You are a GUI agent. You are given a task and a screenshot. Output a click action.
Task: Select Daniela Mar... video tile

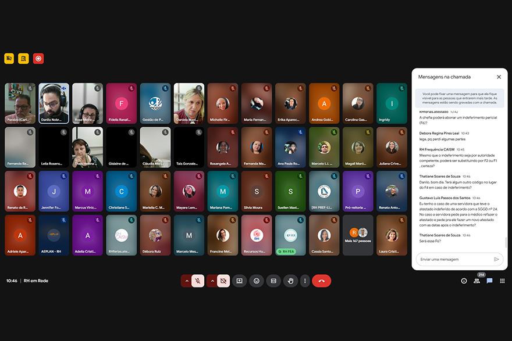point(189,103)
